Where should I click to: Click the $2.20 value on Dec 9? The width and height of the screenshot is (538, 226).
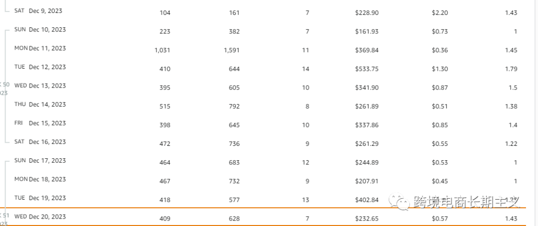(440, 12)
